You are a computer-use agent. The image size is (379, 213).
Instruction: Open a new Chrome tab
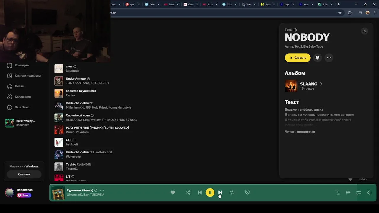tap(338, 4)
